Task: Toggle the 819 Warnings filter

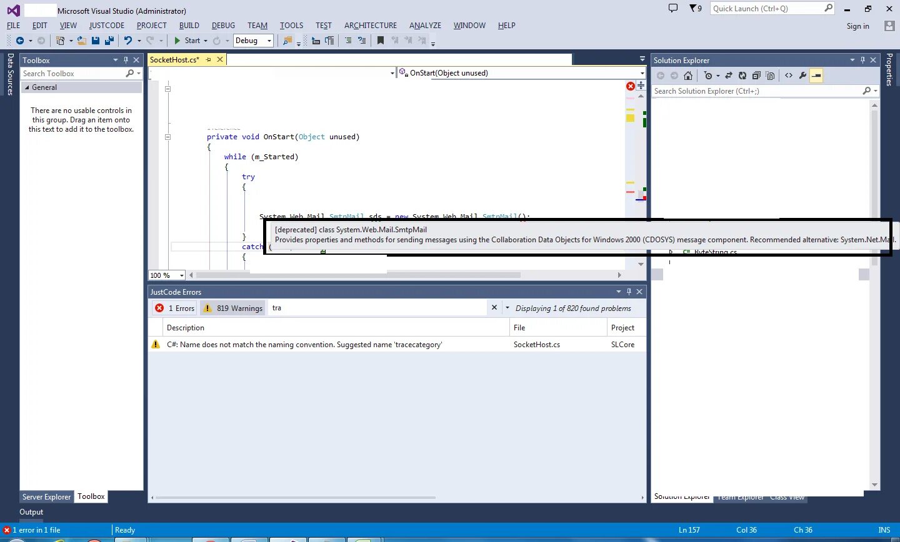Action: pos(233,308)
